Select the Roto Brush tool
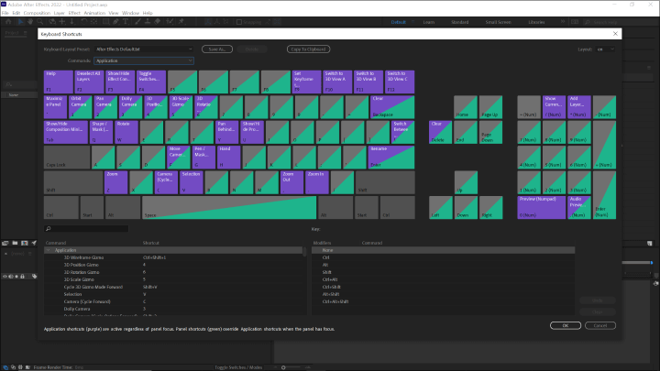This screenshot has height=371, width=660. (170, 22)
